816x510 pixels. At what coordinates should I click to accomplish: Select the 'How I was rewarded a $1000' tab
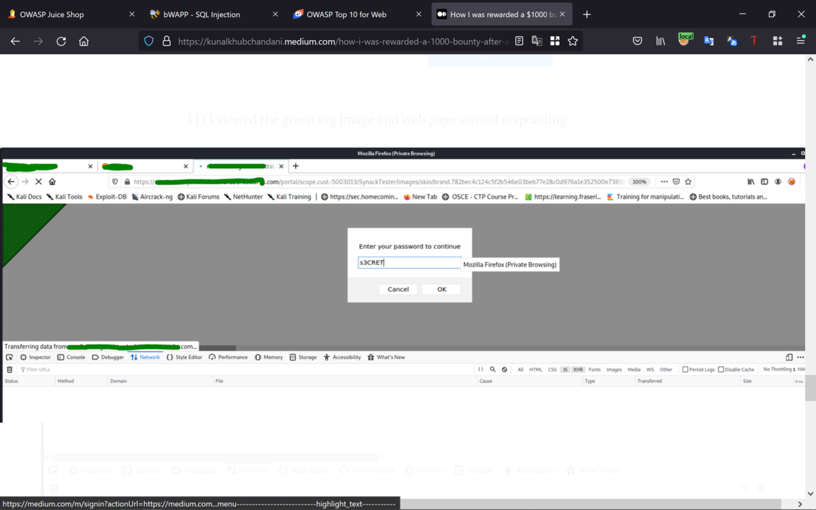pos(502,14)
